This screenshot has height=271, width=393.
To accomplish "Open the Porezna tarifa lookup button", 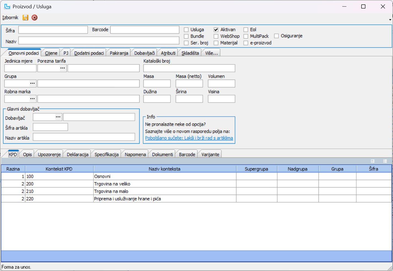I will [x=63, y=68].
